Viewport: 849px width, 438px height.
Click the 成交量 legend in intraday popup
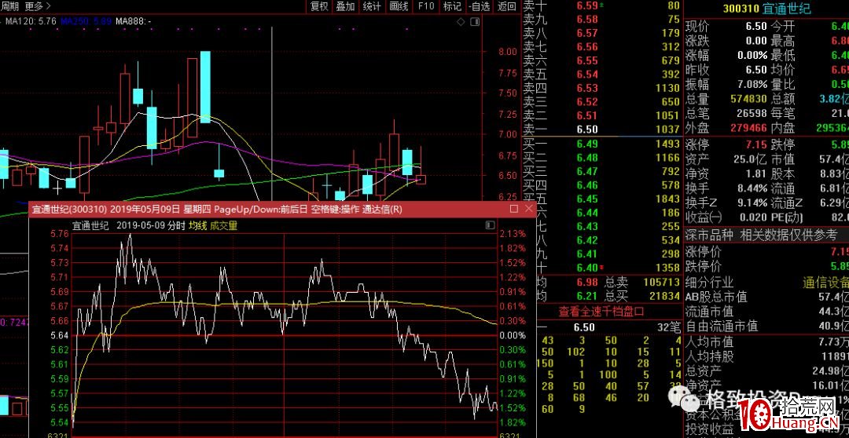pyautogui.click(x=223, y=225)
